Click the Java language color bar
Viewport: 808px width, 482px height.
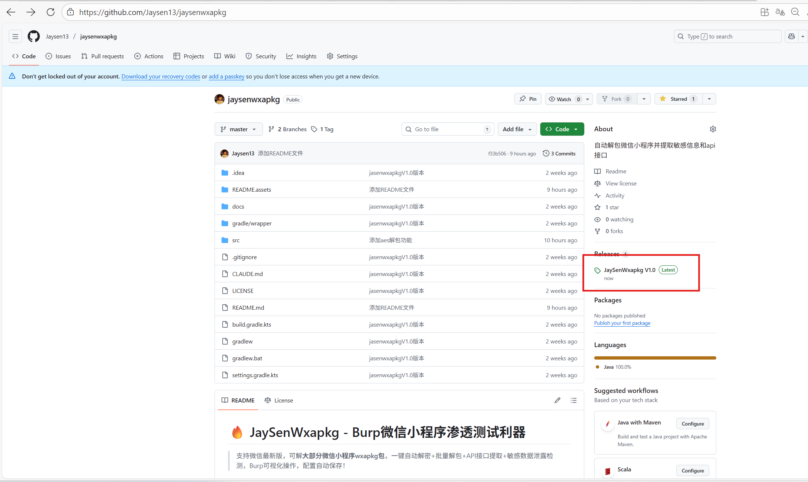coord(655,358)
